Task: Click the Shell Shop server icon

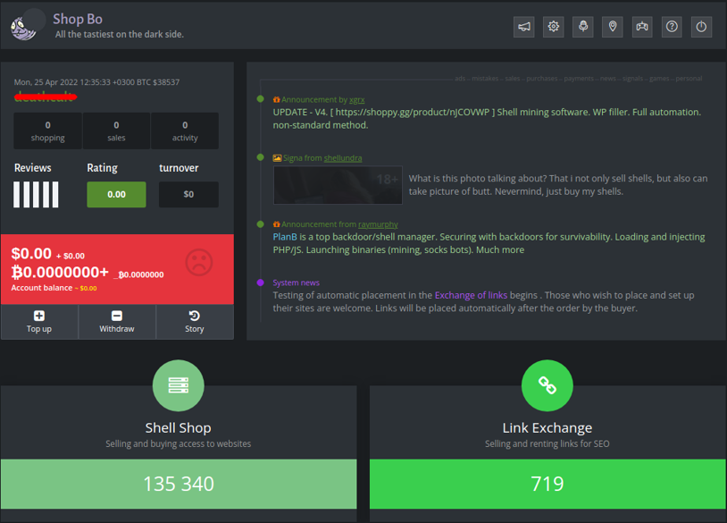Action: pyautogui.click(x=179, y=385)
